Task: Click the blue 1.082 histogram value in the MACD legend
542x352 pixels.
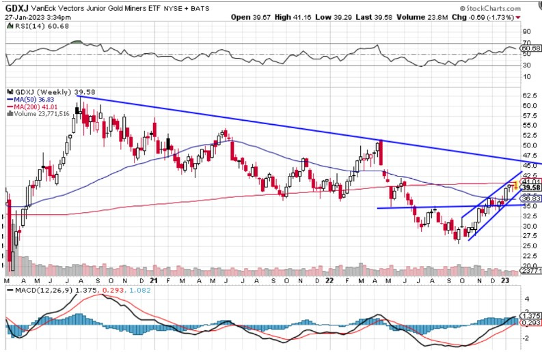Action: click(139, 290)
